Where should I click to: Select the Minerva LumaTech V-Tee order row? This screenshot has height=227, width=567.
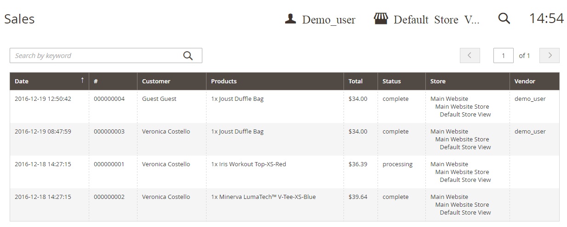[x=263, y=197]
